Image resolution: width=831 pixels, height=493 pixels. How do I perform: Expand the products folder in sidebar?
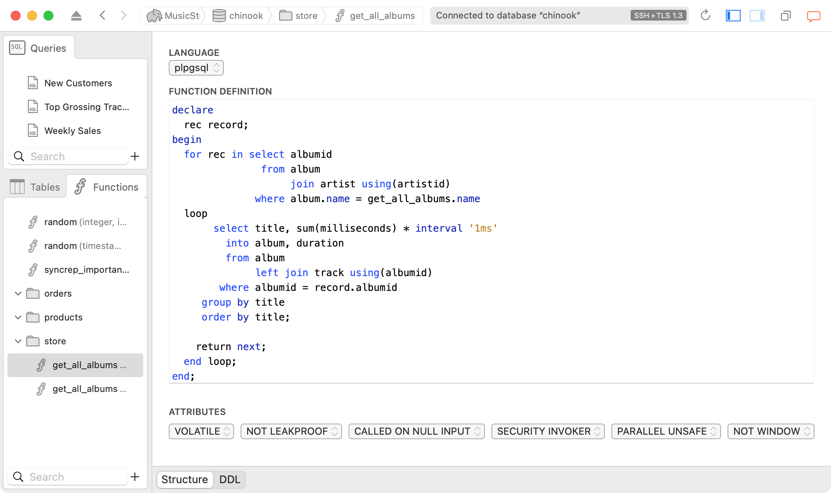click(x=18, y=317)
